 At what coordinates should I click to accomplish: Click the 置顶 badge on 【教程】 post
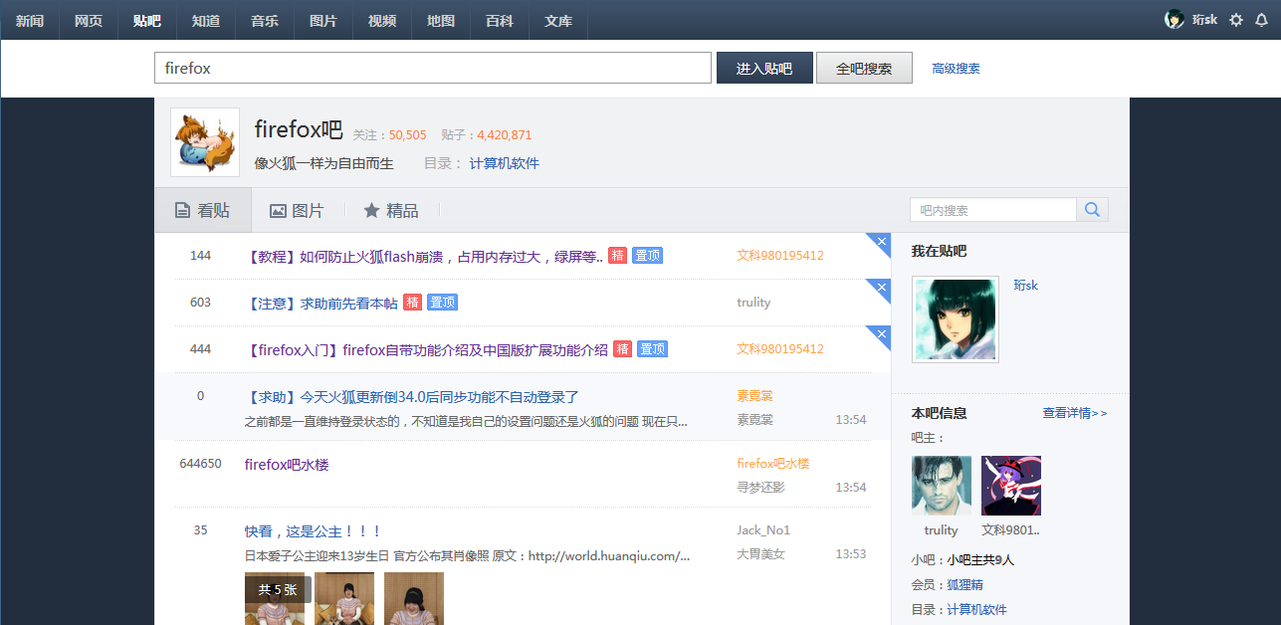(647, 256)
